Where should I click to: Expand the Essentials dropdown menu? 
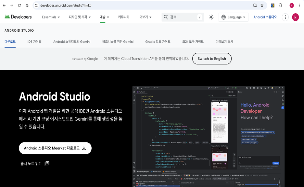point(51,17)
